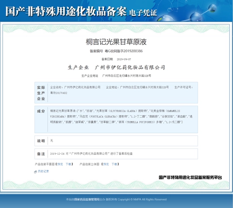Click the 国家药品监督管理局 footer text
This screenshot has width=233, height=208.
click(87, 199)
